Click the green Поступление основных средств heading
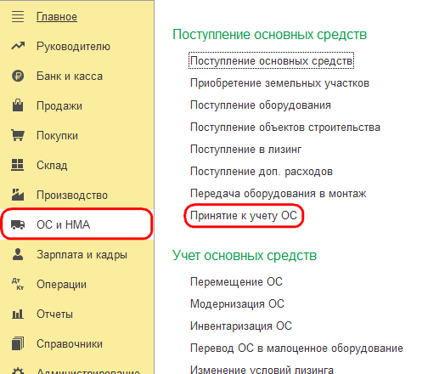The width and height of the screenshot is (428, 374). (x=270, y=35)
